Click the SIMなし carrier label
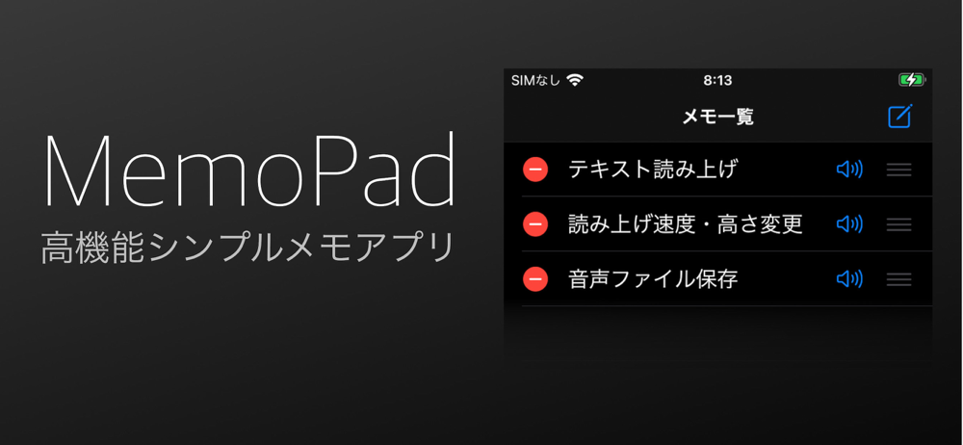963x445 pixels. [x=535, y=81]
